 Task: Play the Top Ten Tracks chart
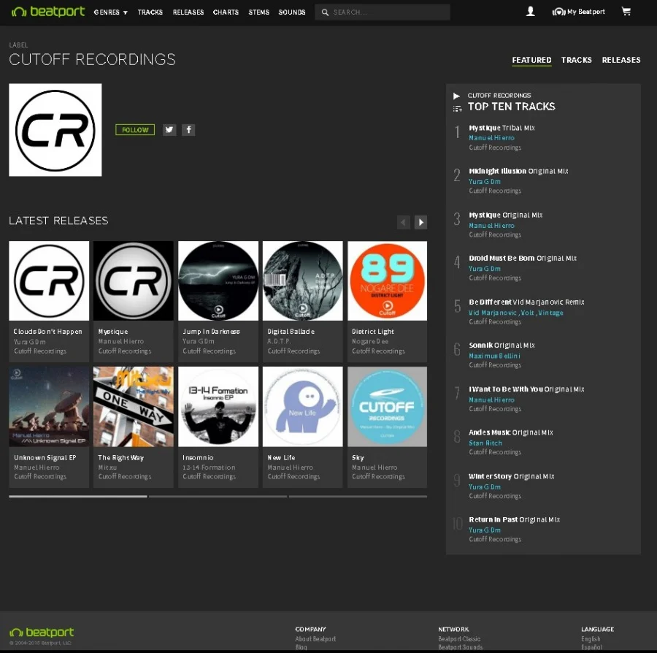point(457,96)
